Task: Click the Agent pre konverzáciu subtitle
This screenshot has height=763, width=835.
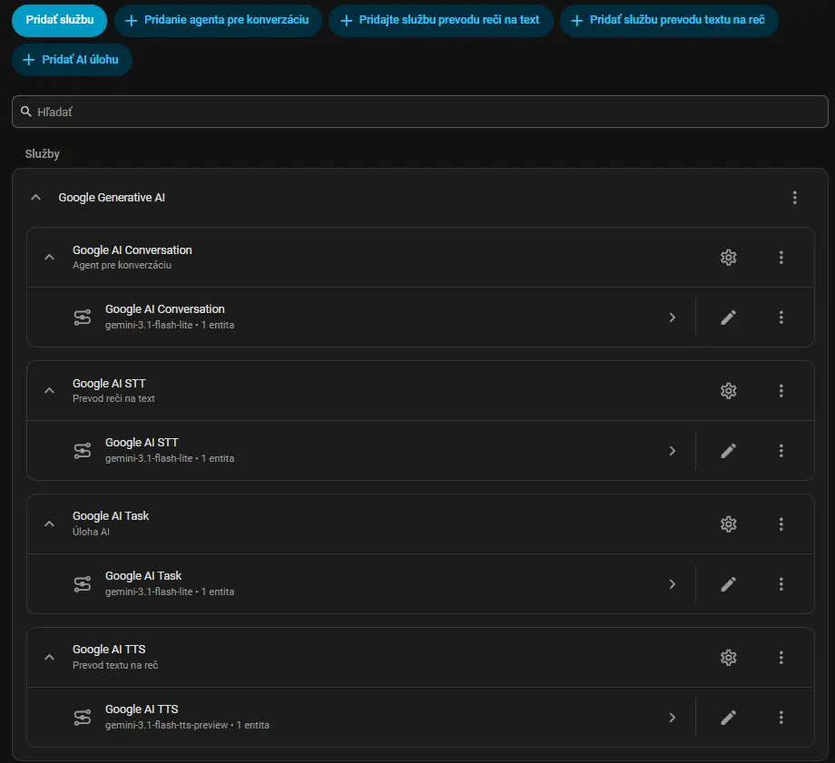Action: pyautogui.click(x=122, y=265)
